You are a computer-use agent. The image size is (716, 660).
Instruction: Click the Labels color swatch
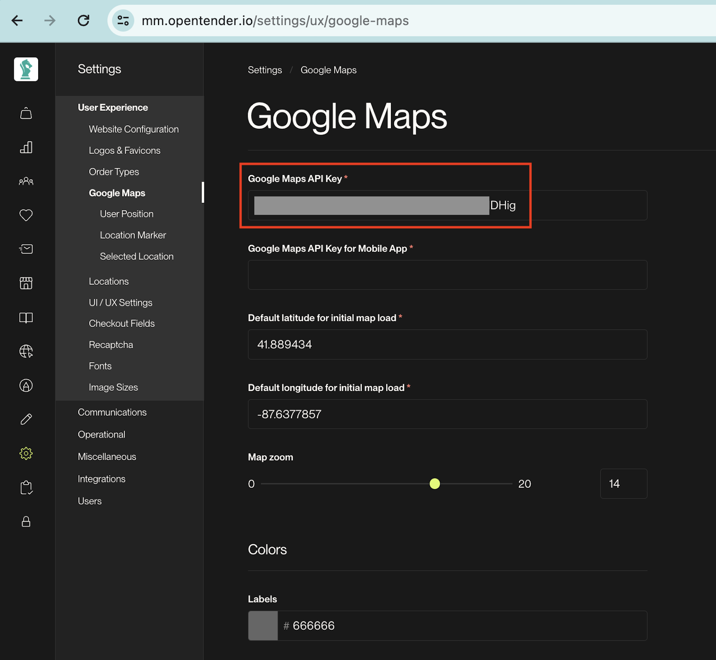tap(262, 625)
